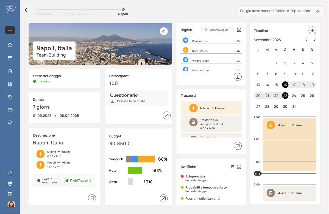The image size is (329, 214).
Task: Open Partecipanti details arrow
Action: pos(167,115)
